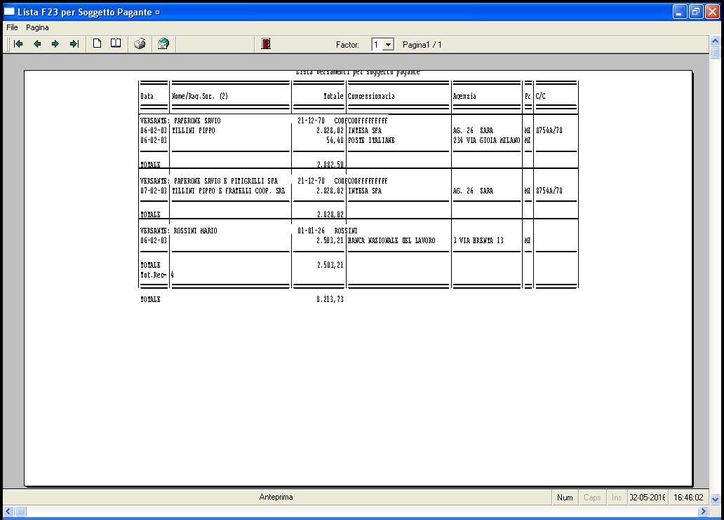Open the Factor zoom dropdown

pyautogui.click(x=389, y=45)
